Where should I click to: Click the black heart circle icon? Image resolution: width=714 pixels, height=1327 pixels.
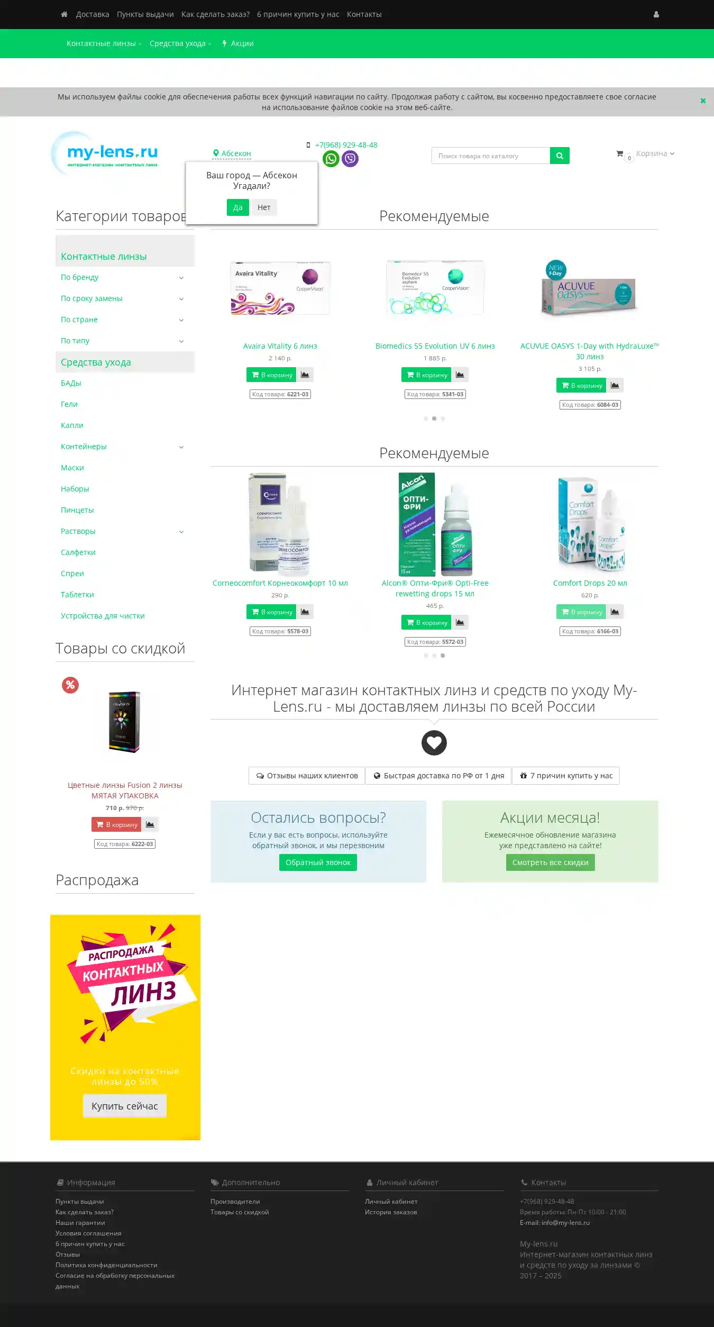pos(434,743)
